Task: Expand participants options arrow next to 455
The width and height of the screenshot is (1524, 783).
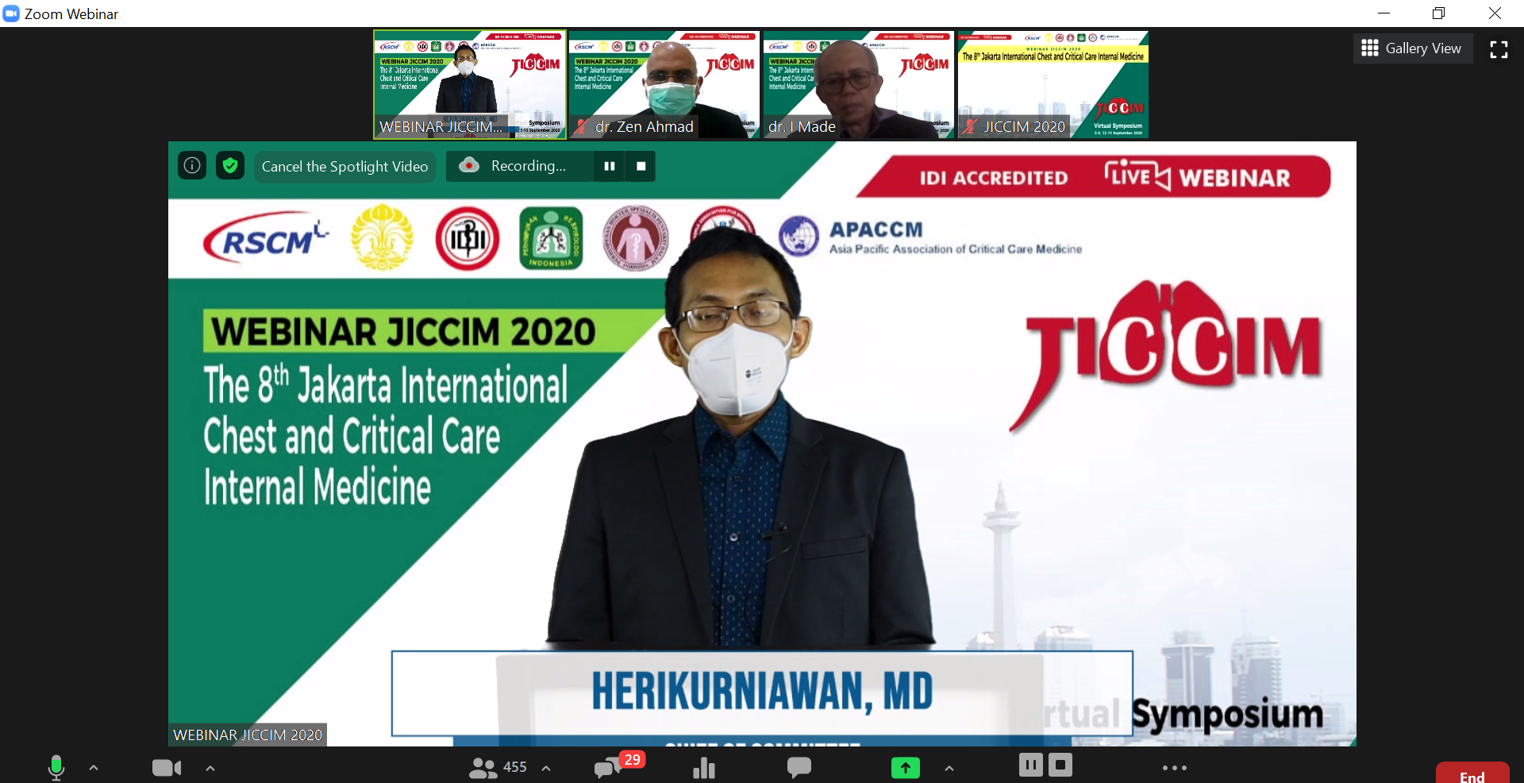Action: point(546,768)
